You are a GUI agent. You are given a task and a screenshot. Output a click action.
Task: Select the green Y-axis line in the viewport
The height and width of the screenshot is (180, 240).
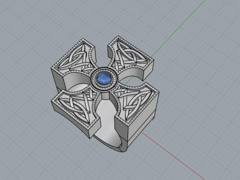tap(178, 28)
